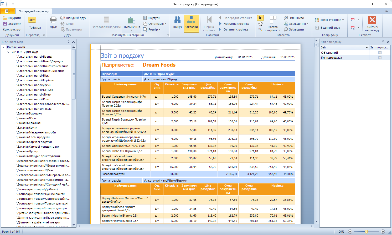Click the Watermark (Водяний знак) button
The width and height of the screenshot is (392, 235).
tap(327, 28)
